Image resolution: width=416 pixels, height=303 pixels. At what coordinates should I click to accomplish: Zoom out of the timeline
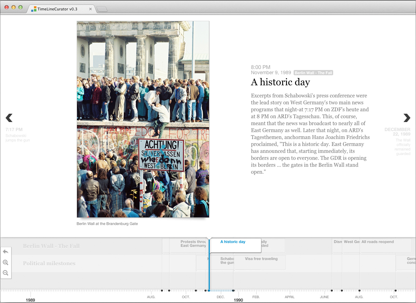(6, 273)
